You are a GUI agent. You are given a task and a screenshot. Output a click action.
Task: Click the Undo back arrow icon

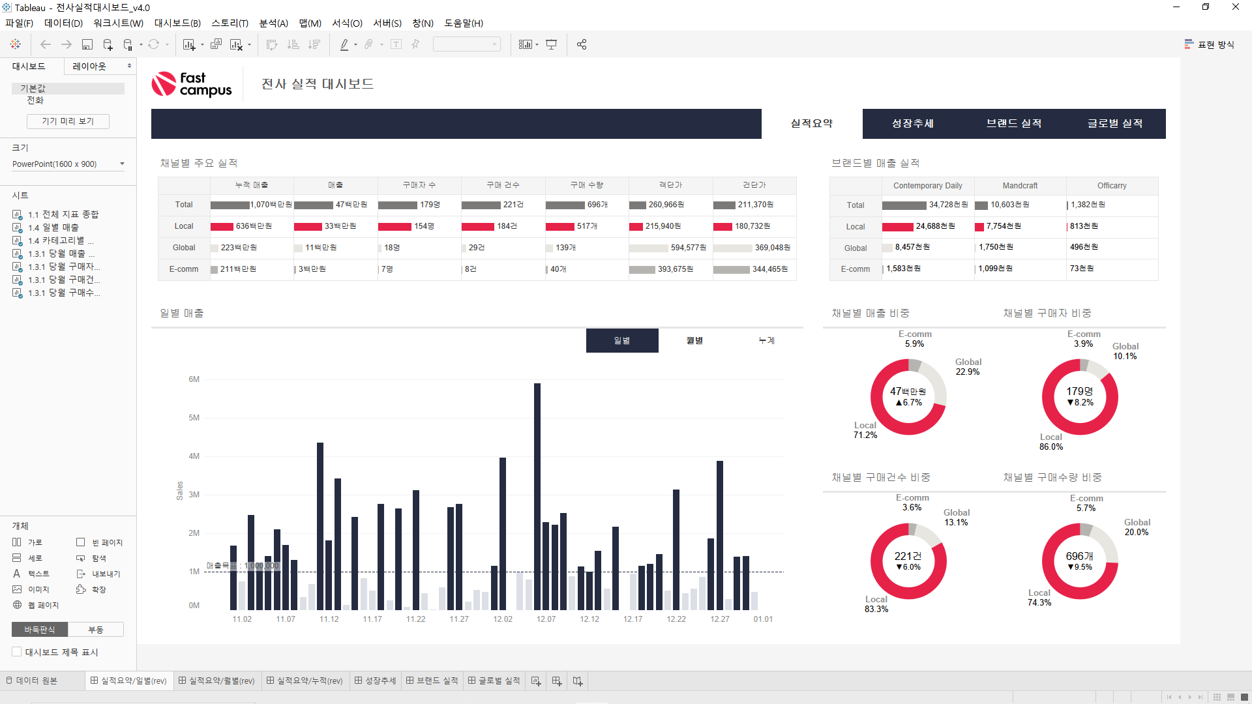[45, 44]
